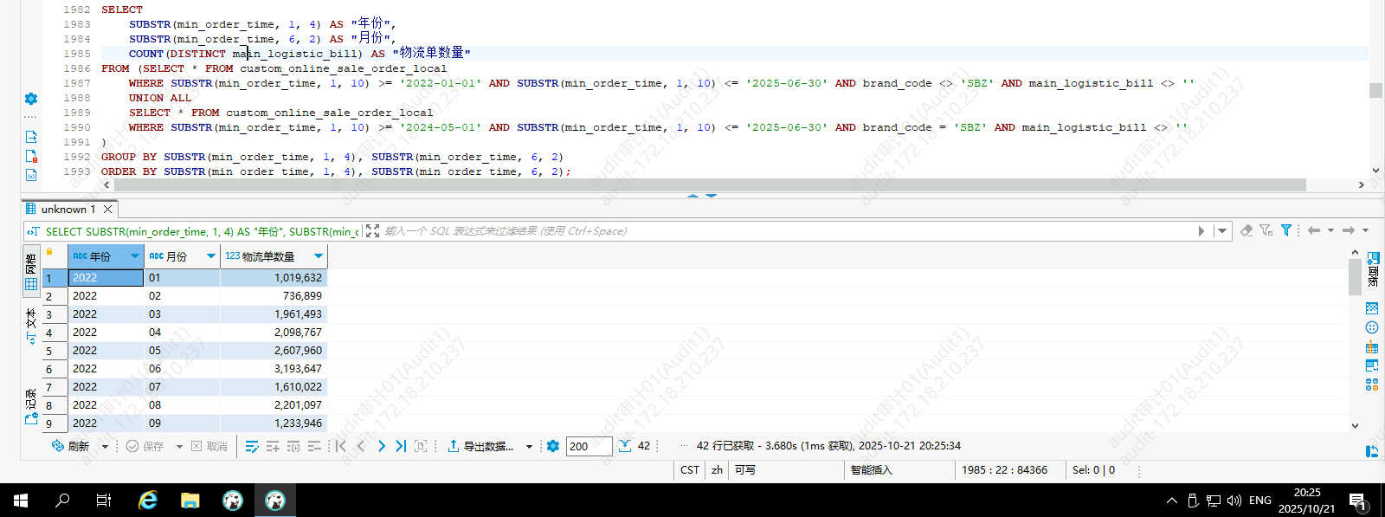This screenshot has width=1385, height=517.
Task: Open Internet Explorer from the taskbar
Action: tap(148, 500)
